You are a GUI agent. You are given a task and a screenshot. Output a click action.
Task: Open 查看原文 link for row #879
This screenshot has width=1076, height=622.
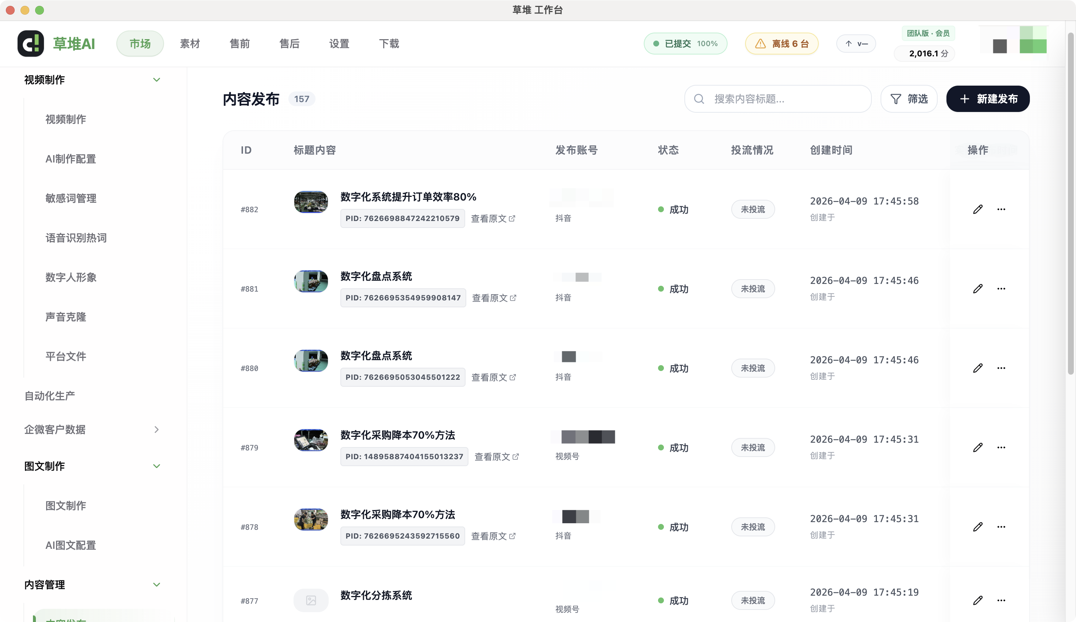pos(497,457)
